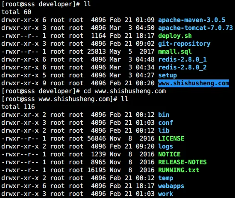The image size is (235, 198).
Task: Click the redis-2.8.0_2 directory name
Action: point(183,67)
